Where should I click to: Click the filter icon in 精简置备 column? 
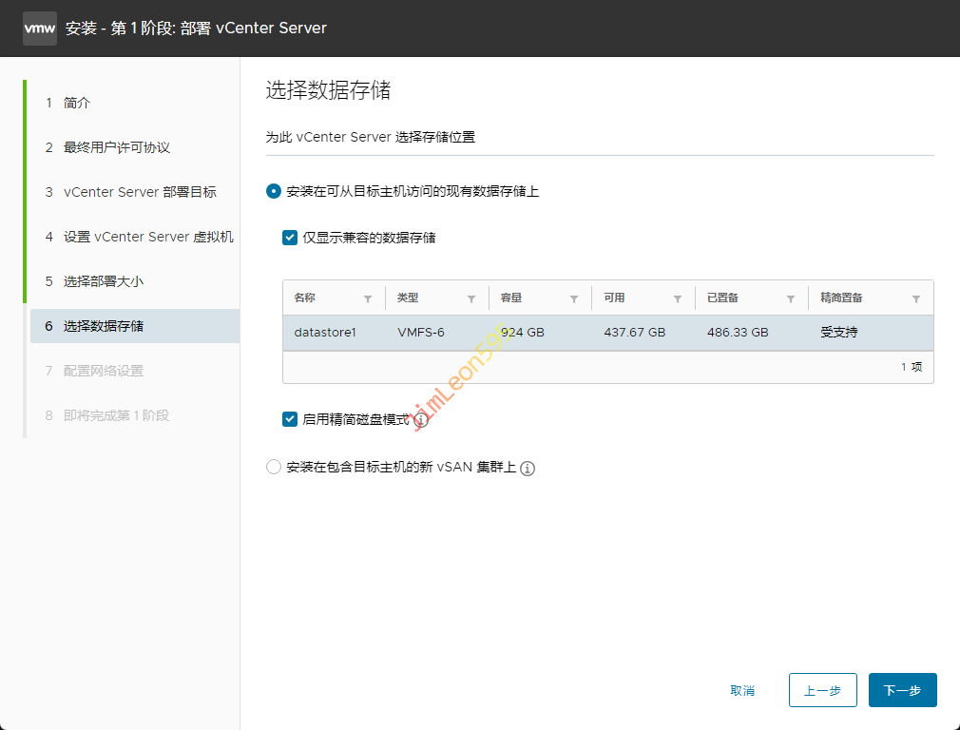tap(916, 298)
